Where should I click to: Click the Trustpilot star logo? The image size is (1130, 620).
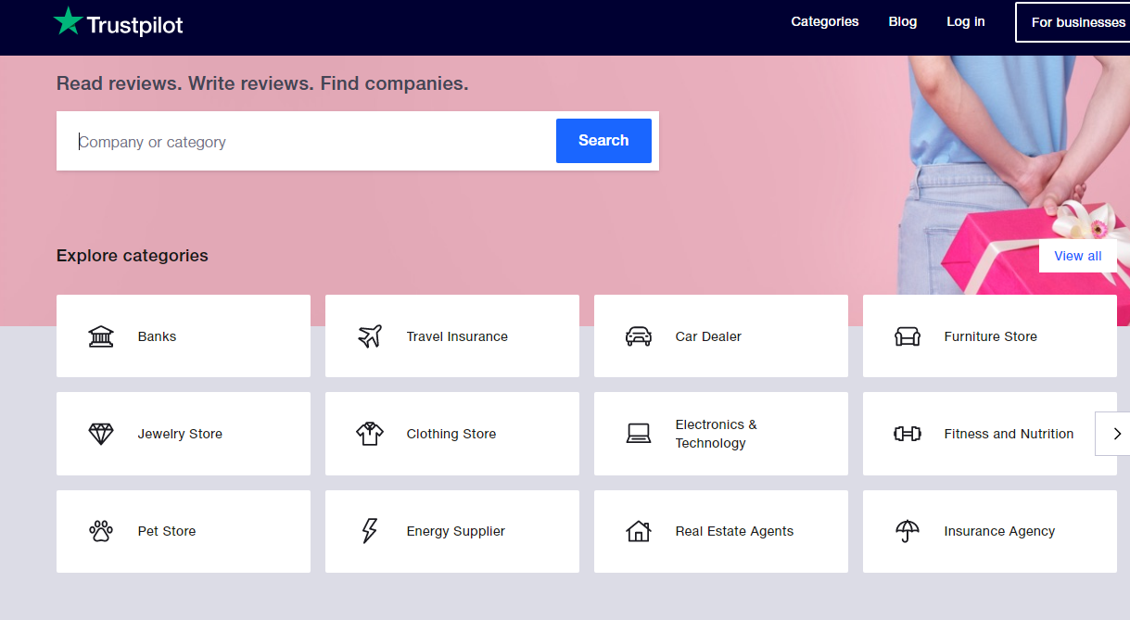(x=68, y=20)
